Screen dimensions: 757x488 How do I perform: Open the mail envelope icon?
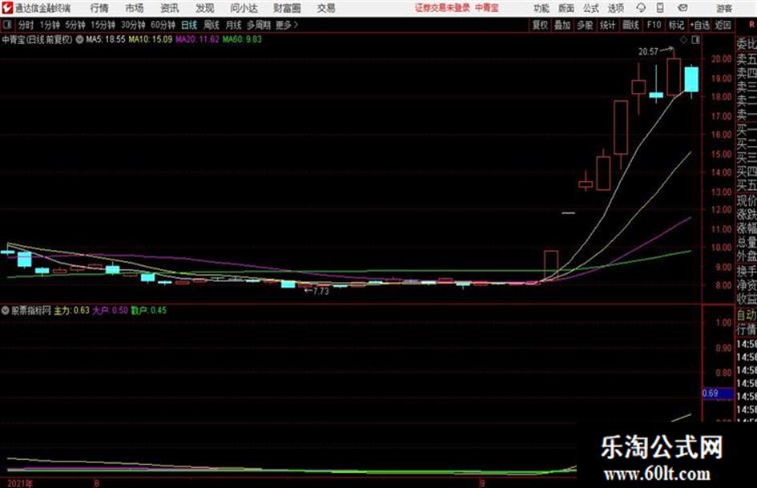(x=683, y=8)
